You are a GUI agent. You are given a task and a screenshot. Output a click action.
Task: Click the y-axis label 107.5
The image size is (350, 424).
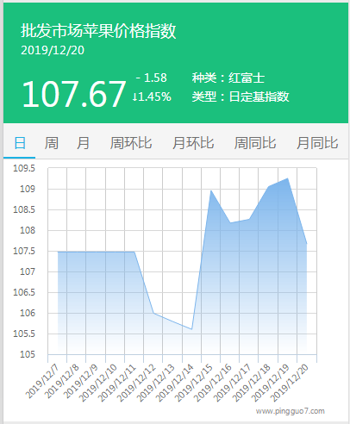coord(24,251)
